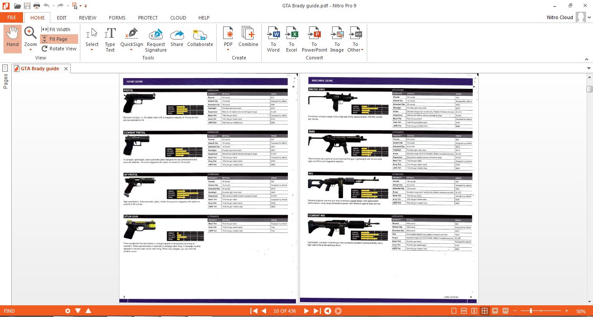Open the FILE menu

12,18
